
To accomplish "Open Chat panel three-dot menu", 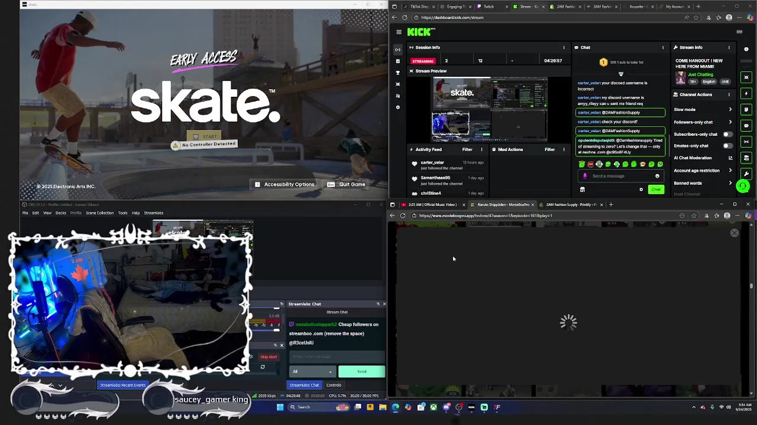I will coord(663,47).
